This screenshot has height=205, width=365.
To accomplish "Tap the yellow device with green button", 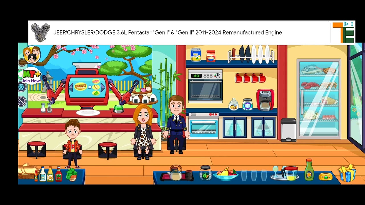I will (x=325, y=177).
